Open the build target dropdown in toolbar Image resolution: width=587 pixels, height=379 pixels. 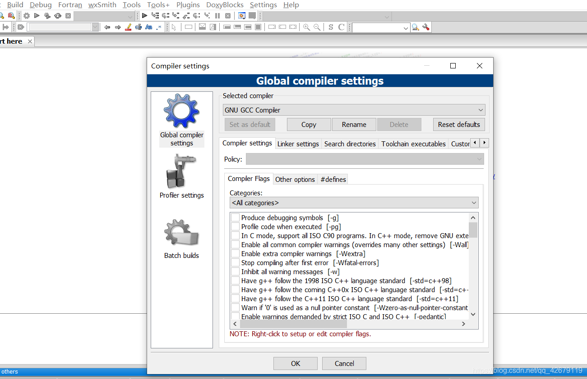104,16
